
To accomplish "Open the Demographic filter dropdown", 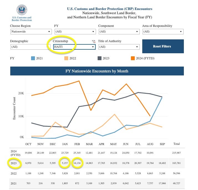I will coord(30,47).
